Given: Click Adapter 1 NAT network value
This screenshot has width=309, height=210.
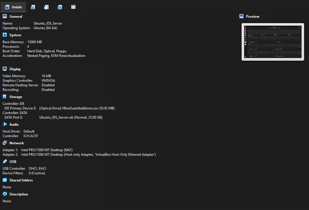Looking at the screenshot, I should (47, 150).
